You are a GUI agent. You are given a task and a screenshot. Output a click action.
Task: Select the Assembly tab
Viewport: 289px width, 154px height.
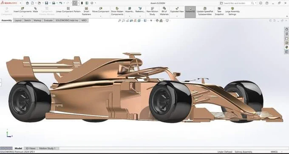click(7, 20)
